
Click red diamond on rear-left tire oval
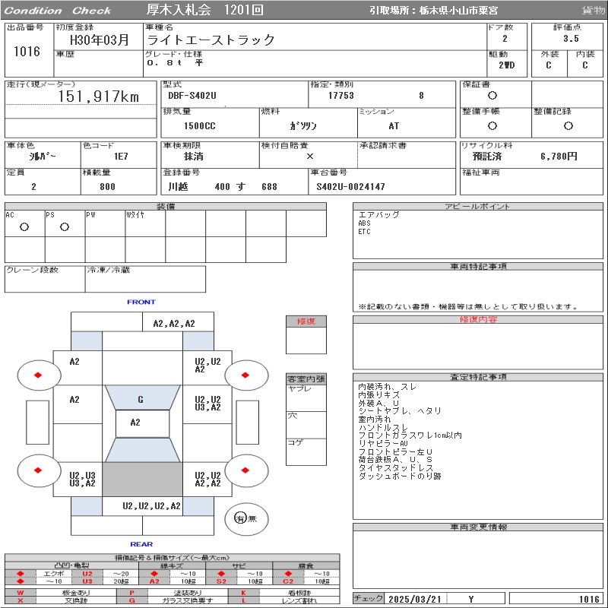pyautogui.click(x=38, y=470)
